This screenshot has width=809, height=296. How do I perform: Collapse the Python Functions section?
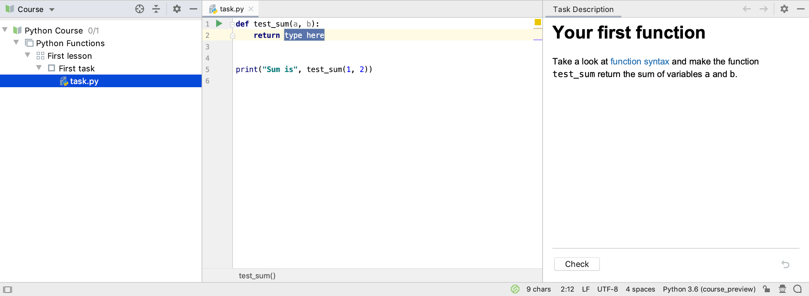point(16,43)
